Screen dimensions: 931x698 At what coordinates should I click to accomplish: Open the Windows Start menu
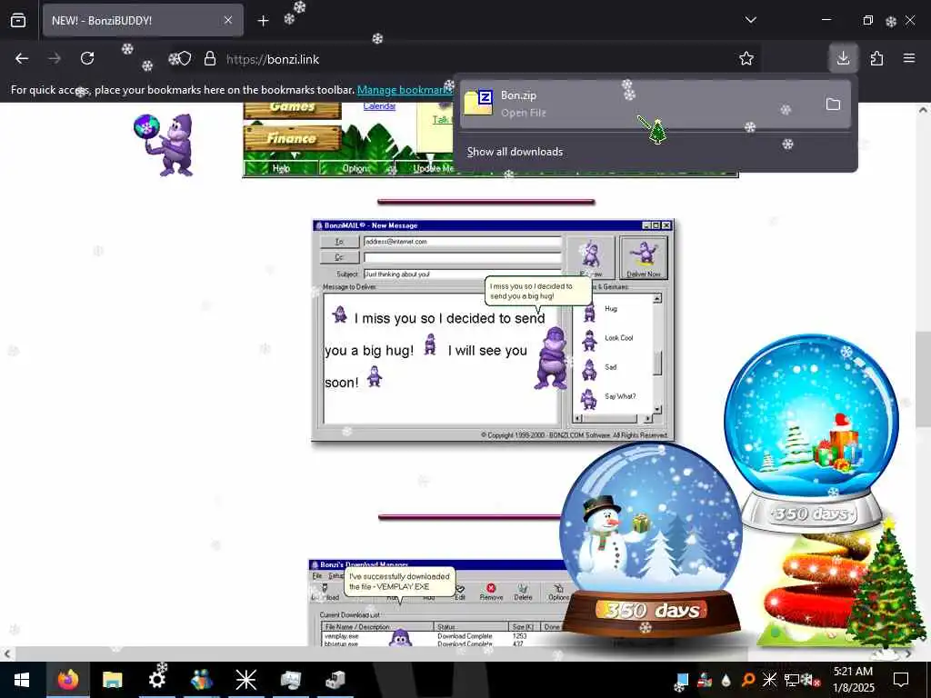click(x=22, y=680)
